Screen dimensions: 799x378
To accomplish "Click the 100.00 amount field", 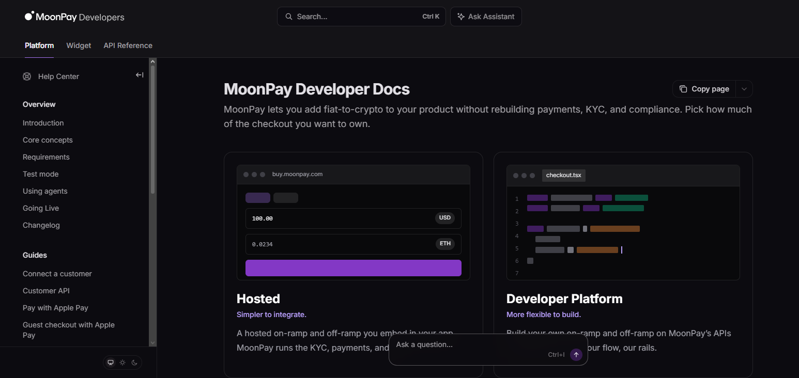I will [354, 218].
